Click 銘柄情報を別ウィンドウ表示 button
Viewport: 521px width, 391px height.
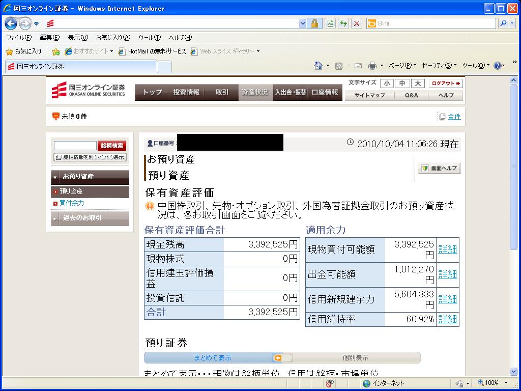click(90, 157)
